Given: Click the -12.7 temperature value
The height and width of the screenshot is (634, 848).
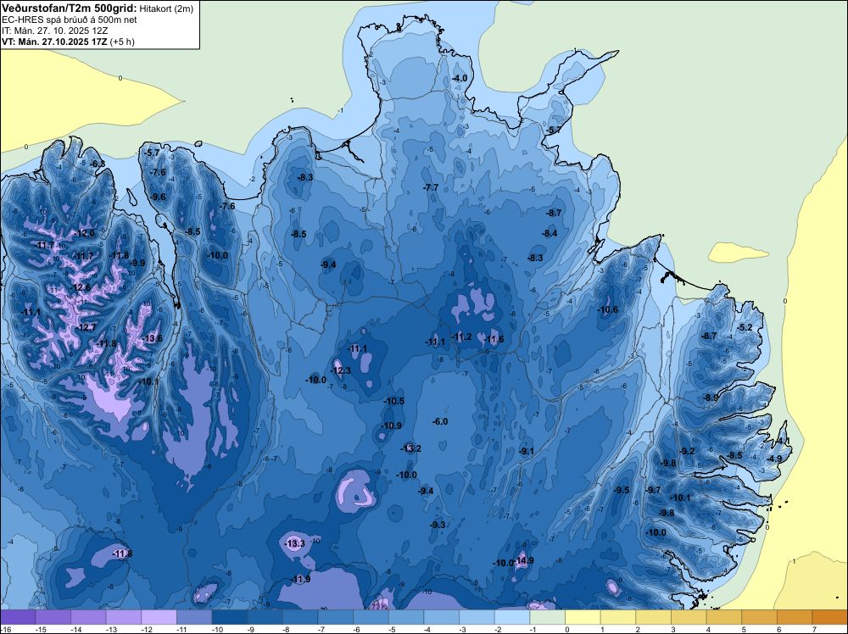Looking at the screenshot, I should [86, 327].
